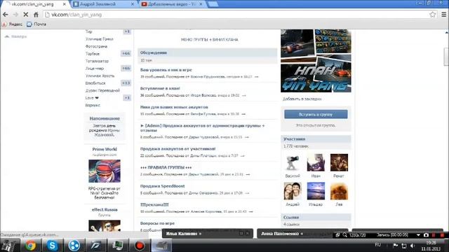This screenshot has width=449, height=252.
Task: Open the Продажа SpeedBoost discussion
Action: pos(162,186)
